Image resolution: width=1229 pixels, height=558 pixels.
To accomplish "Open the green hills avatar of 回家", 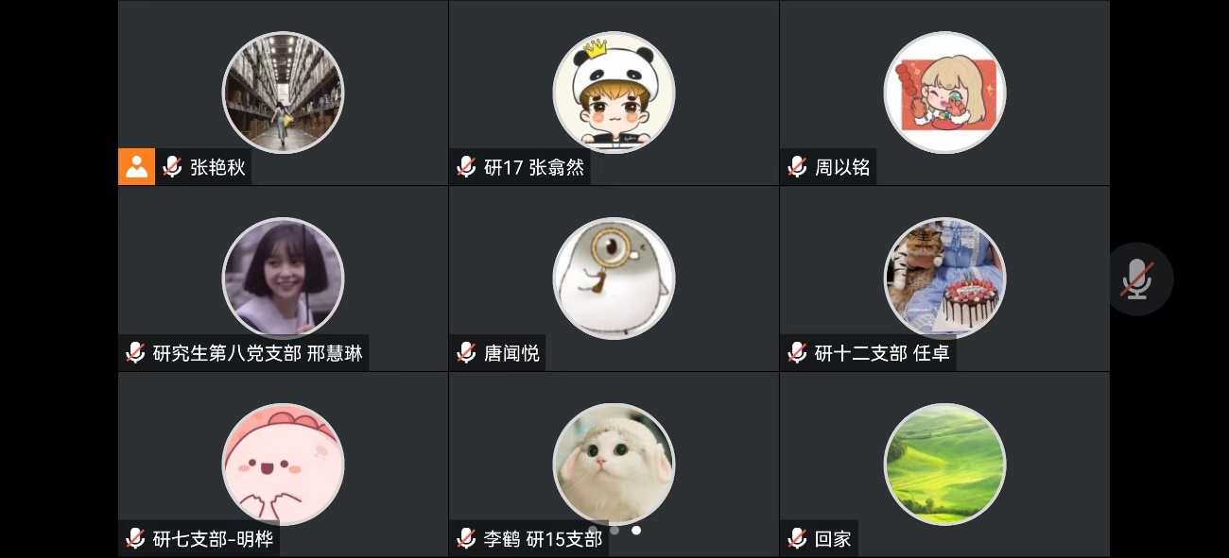I will pyautogui.click(x=944, y=465).
